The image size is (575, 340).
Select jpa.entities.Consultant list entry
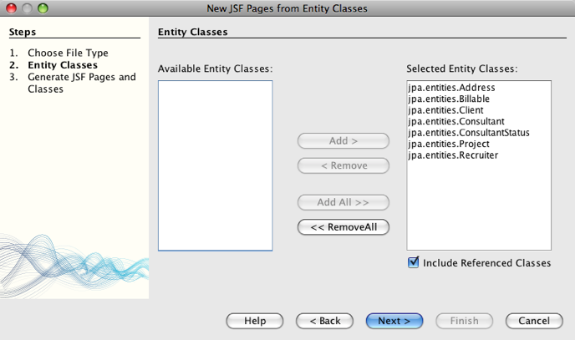click(x=455, y=121)
